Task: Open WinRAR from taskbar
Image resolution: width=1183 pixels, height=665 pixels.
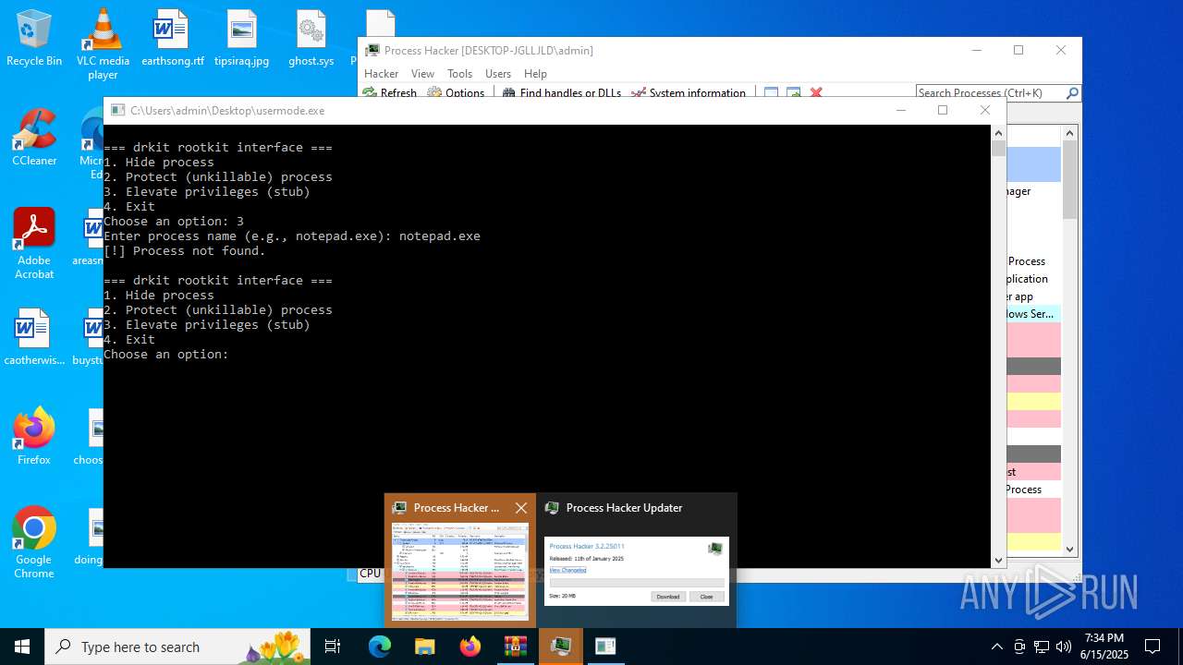Action: click(x=515, y=647)
